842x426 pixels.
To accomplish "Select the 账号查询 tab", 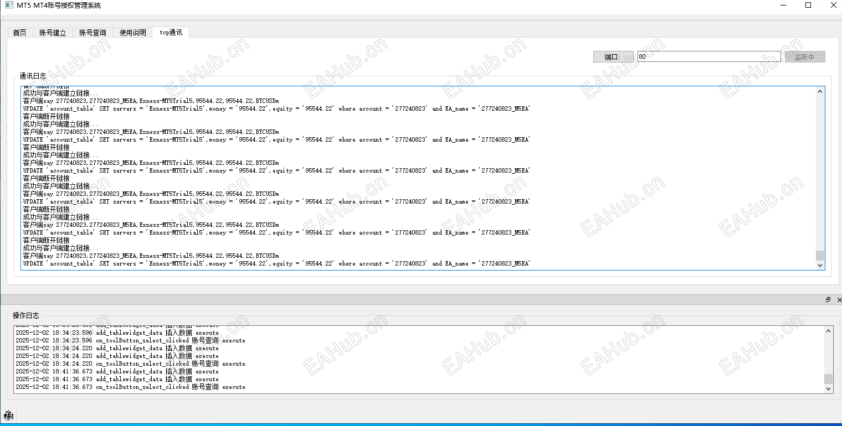I will pyautogui.click(x=92, y=32).
